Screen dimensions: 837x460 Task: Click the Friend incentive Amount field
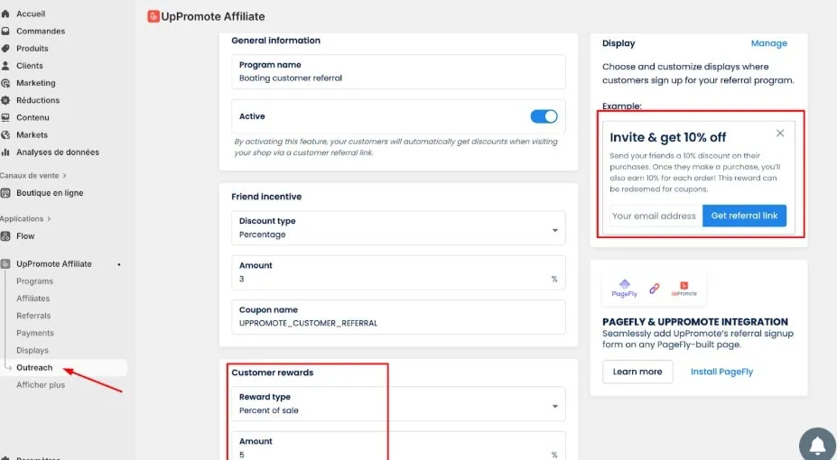click(398, 272)
